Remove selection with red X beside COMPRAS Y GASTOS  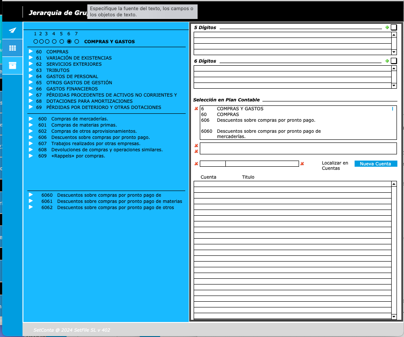pos(196,109)
